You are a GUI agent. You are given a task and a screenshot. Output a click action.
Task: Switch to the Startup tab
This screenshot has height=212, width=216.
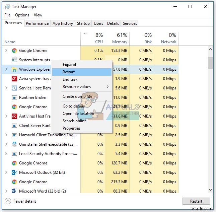[83, 23]
